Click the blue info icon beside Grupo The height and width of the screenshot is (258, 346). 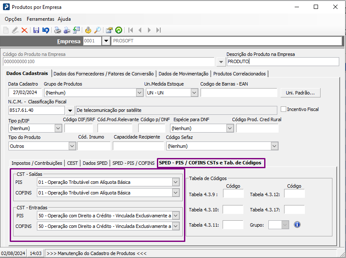click(297, 225)
